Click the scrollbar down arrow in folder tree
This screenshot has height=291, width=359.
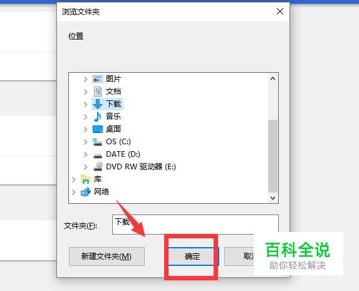[273, 198]
